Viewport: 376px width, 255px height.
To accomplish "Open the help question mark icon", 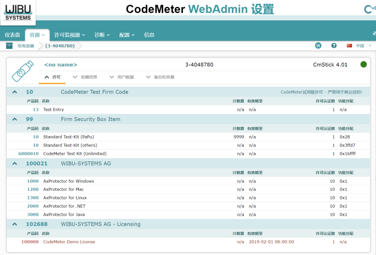I will [x=334, y=45].
